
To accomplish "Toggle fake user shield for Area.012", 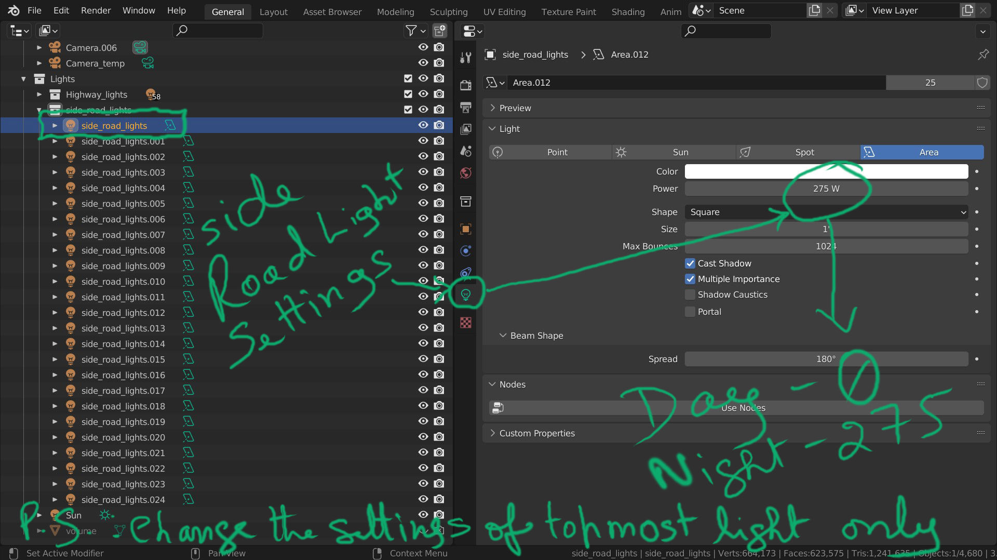I will tap(982, 83).
